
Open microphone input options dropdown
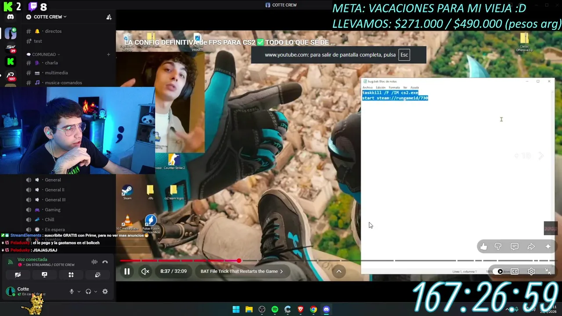pos(79,291)
